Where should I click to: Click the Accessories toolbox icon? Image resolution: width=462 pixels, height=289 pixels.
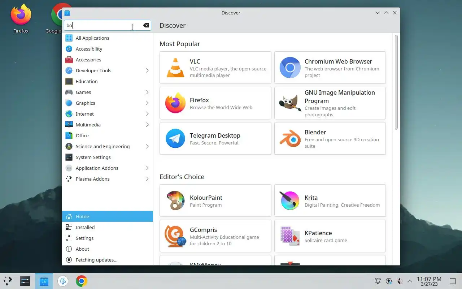point(69,60)
